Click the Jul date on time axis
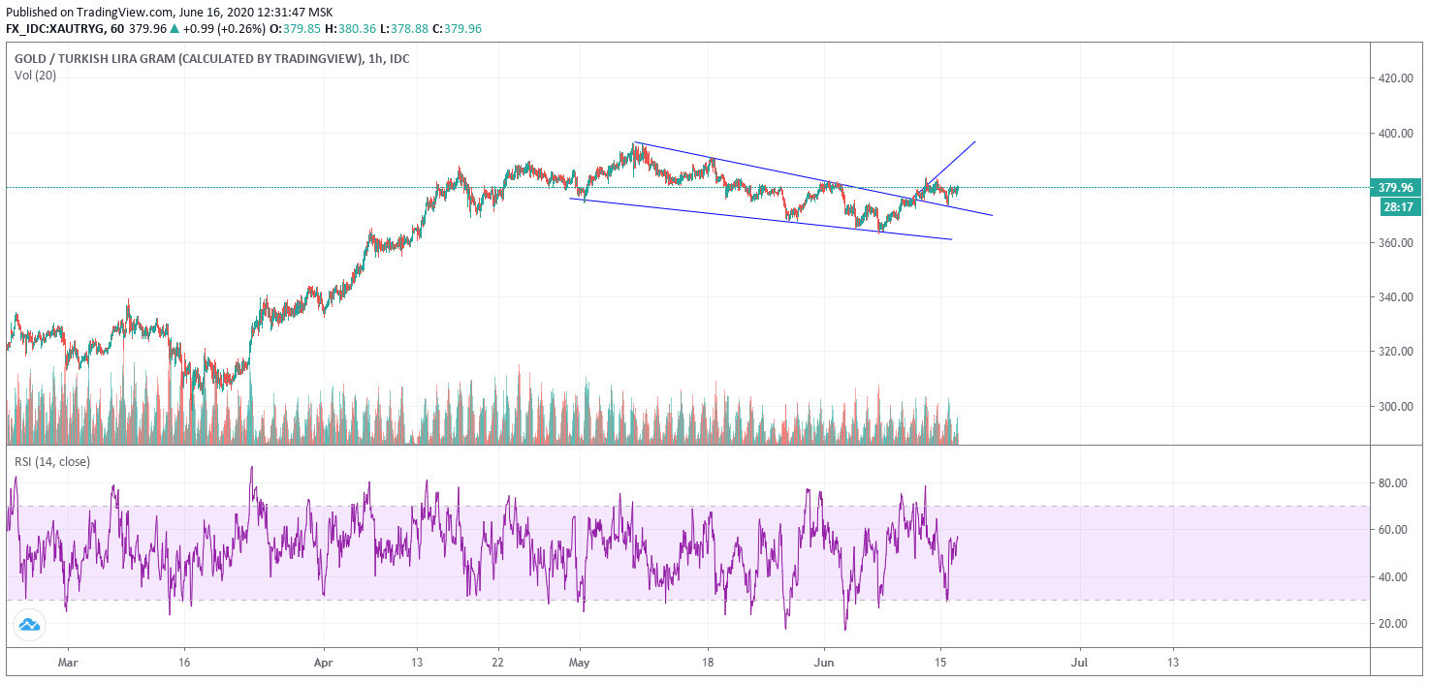 tap(1081, 664)
